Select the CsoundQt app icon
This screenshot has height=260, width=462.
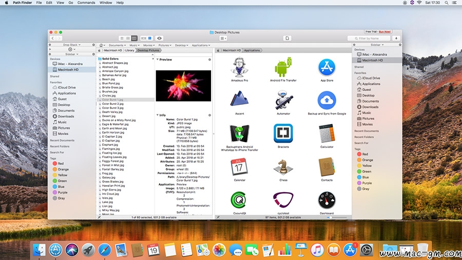point(239,200)
